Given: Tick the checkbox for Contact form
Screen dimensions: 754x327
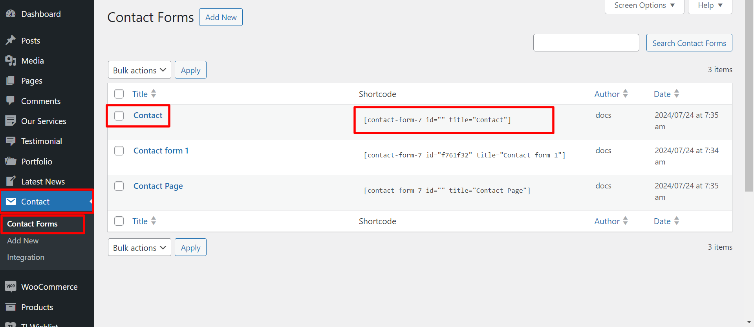Looking at the screenshot, I should pos(119,115).
